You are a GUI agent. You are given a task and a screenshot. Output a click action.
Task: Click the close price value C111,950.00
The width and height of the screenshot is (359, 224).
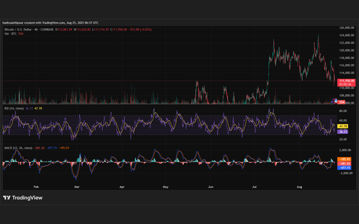click(118, 30)
